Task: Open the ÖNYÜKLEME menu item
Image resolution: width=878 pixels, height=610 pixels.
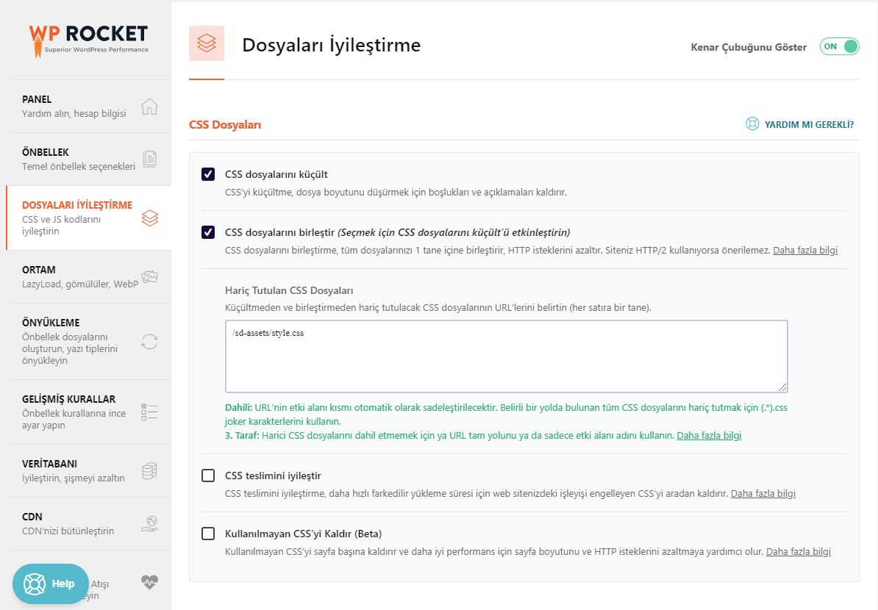Action: (88, 341)
